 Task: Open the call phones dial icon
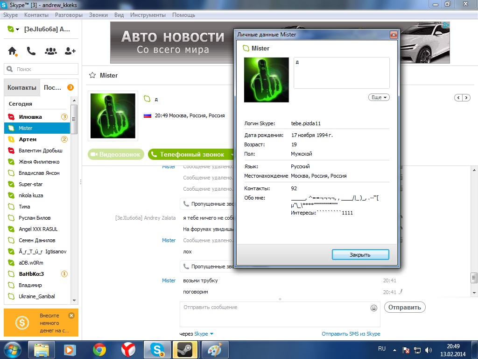[31, 51]
